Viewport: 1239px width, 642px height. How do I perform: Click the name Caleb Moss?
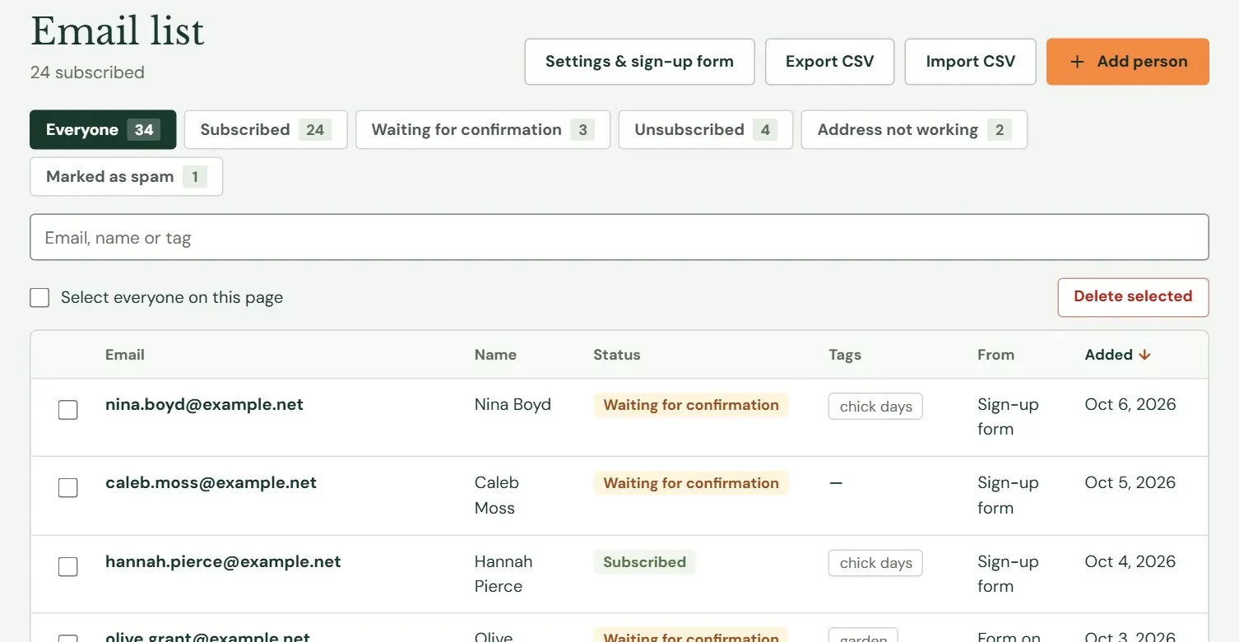[497, 495]
